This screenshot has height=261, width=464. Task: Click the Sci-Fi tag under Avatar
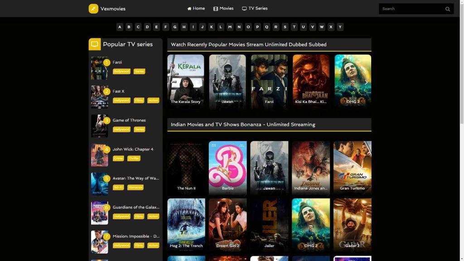point(118,188)
